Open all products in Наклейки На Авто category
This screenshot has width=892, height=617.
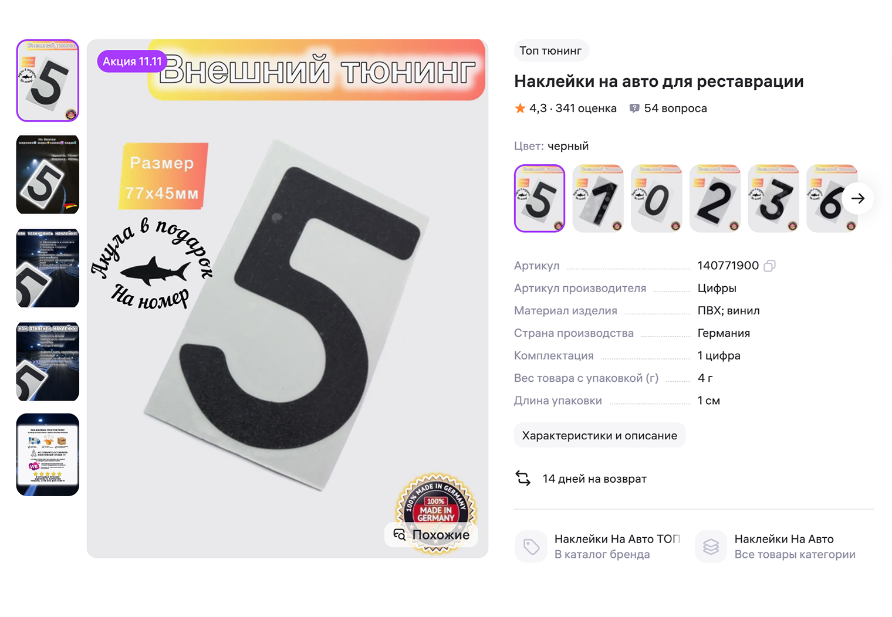point(795,547)
